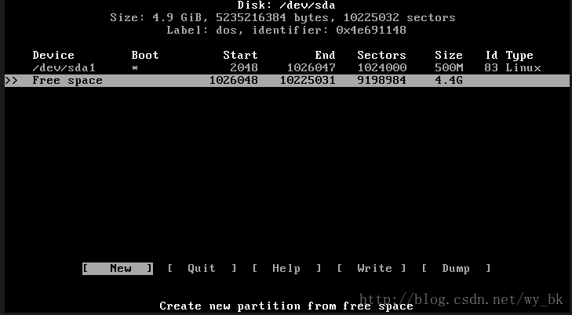Click the boot flag asterisk of sda1

point(135,68)
